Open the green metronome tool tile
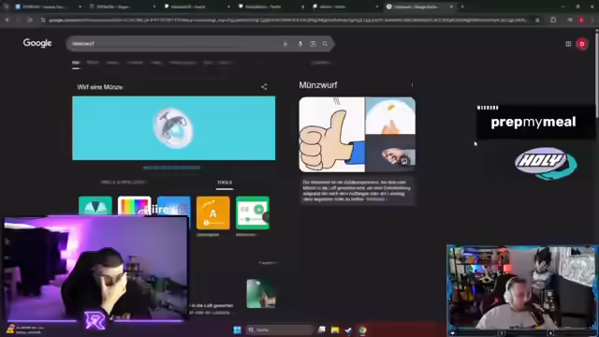This screenshot has width=599, height=337. [x=253, y=212]
